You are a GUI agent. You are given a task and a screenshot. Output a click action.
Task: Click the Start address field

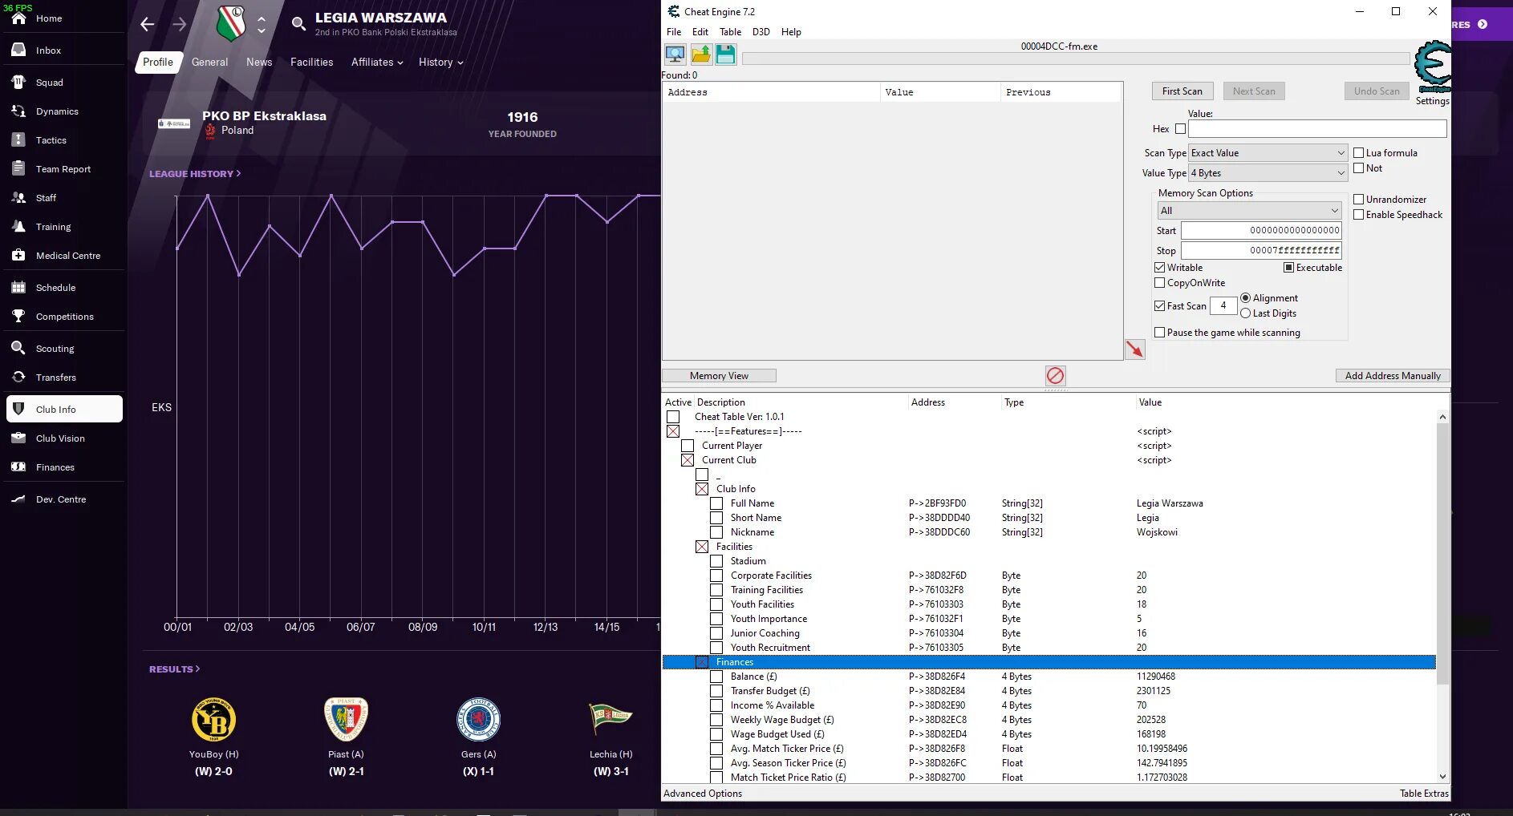point(1261,230)
